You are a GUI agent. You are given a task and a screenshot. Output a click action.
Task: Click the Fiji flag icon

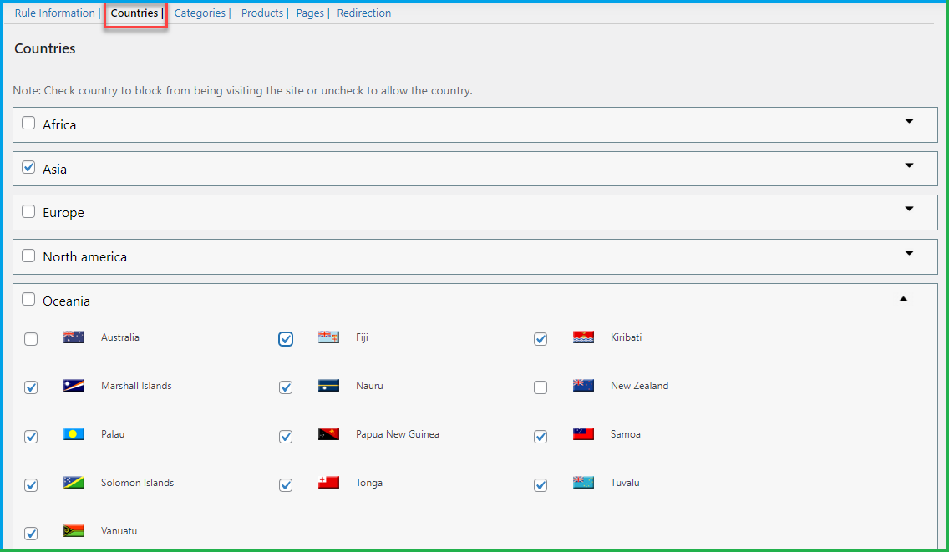[x=328, y=337]
